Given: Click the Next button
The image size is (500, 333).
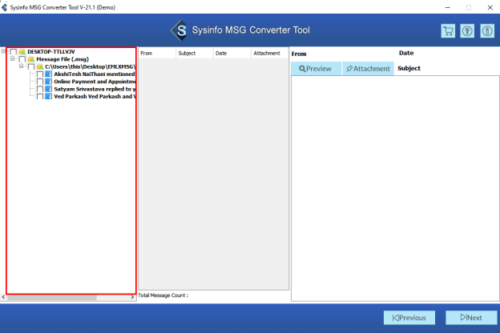Looking at the screenshot, I should pos(470,318).
